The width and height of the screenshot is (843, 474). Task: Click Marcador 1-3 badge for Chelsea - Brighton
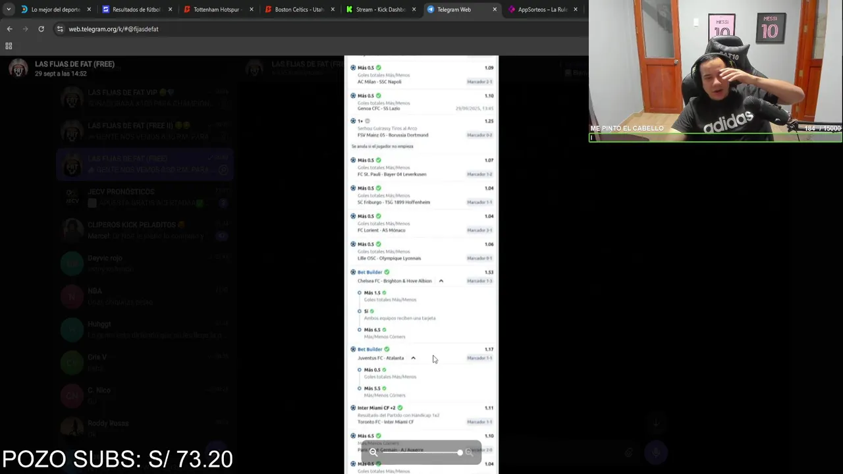(479, 281)
